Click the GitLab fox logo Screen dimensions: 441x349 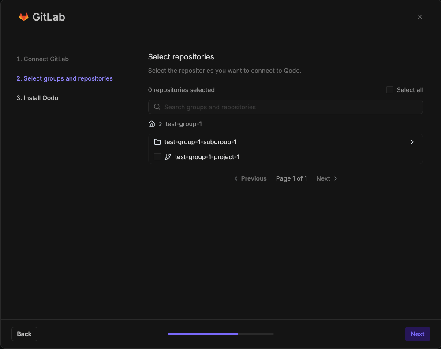[x=24, y=17]
